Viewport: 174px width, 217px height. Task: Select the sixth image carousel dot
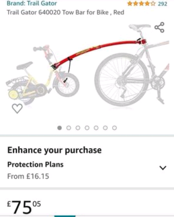[105, 128]
